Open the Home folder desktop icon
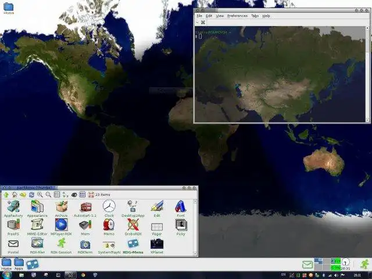 [x=9, y=8]
